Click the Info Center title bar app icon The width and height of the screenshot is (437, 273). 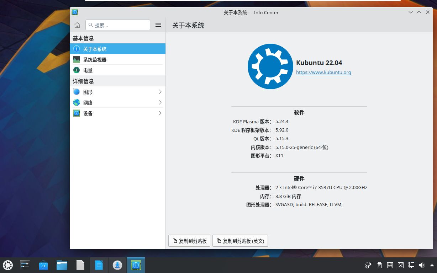pos(75,12)
